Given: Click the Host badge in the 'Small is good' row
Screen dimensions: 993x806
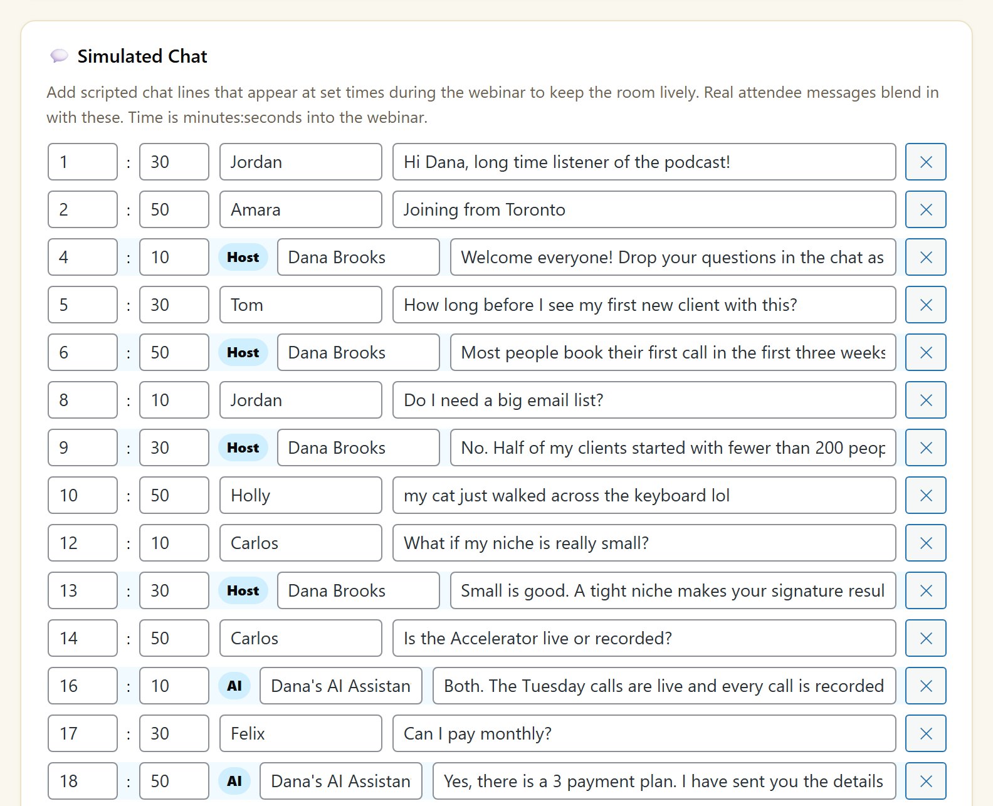Looking at the screenshot, I should (243, 590).
